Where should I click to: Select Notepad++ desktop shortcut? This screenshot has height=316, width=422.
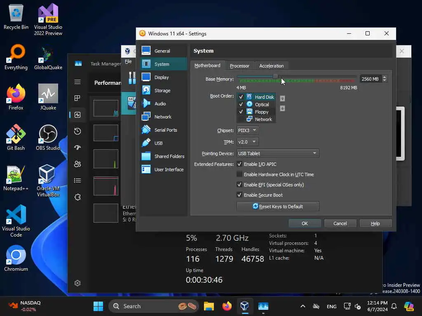tap(16, 178)
